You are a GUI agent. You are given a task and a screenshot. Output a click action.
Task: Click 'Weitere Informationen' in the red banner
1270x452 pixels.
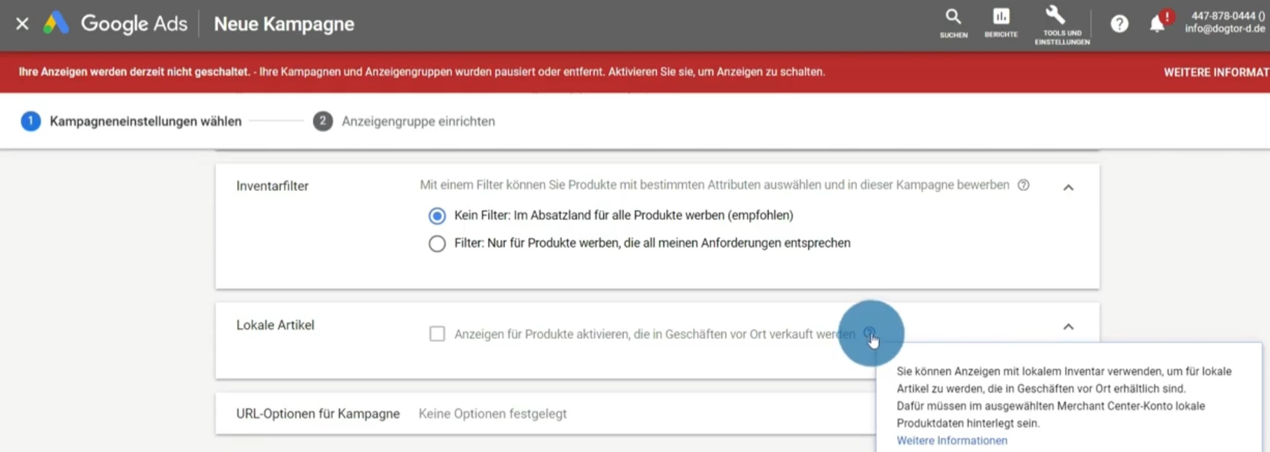(x=1215, y=72)
